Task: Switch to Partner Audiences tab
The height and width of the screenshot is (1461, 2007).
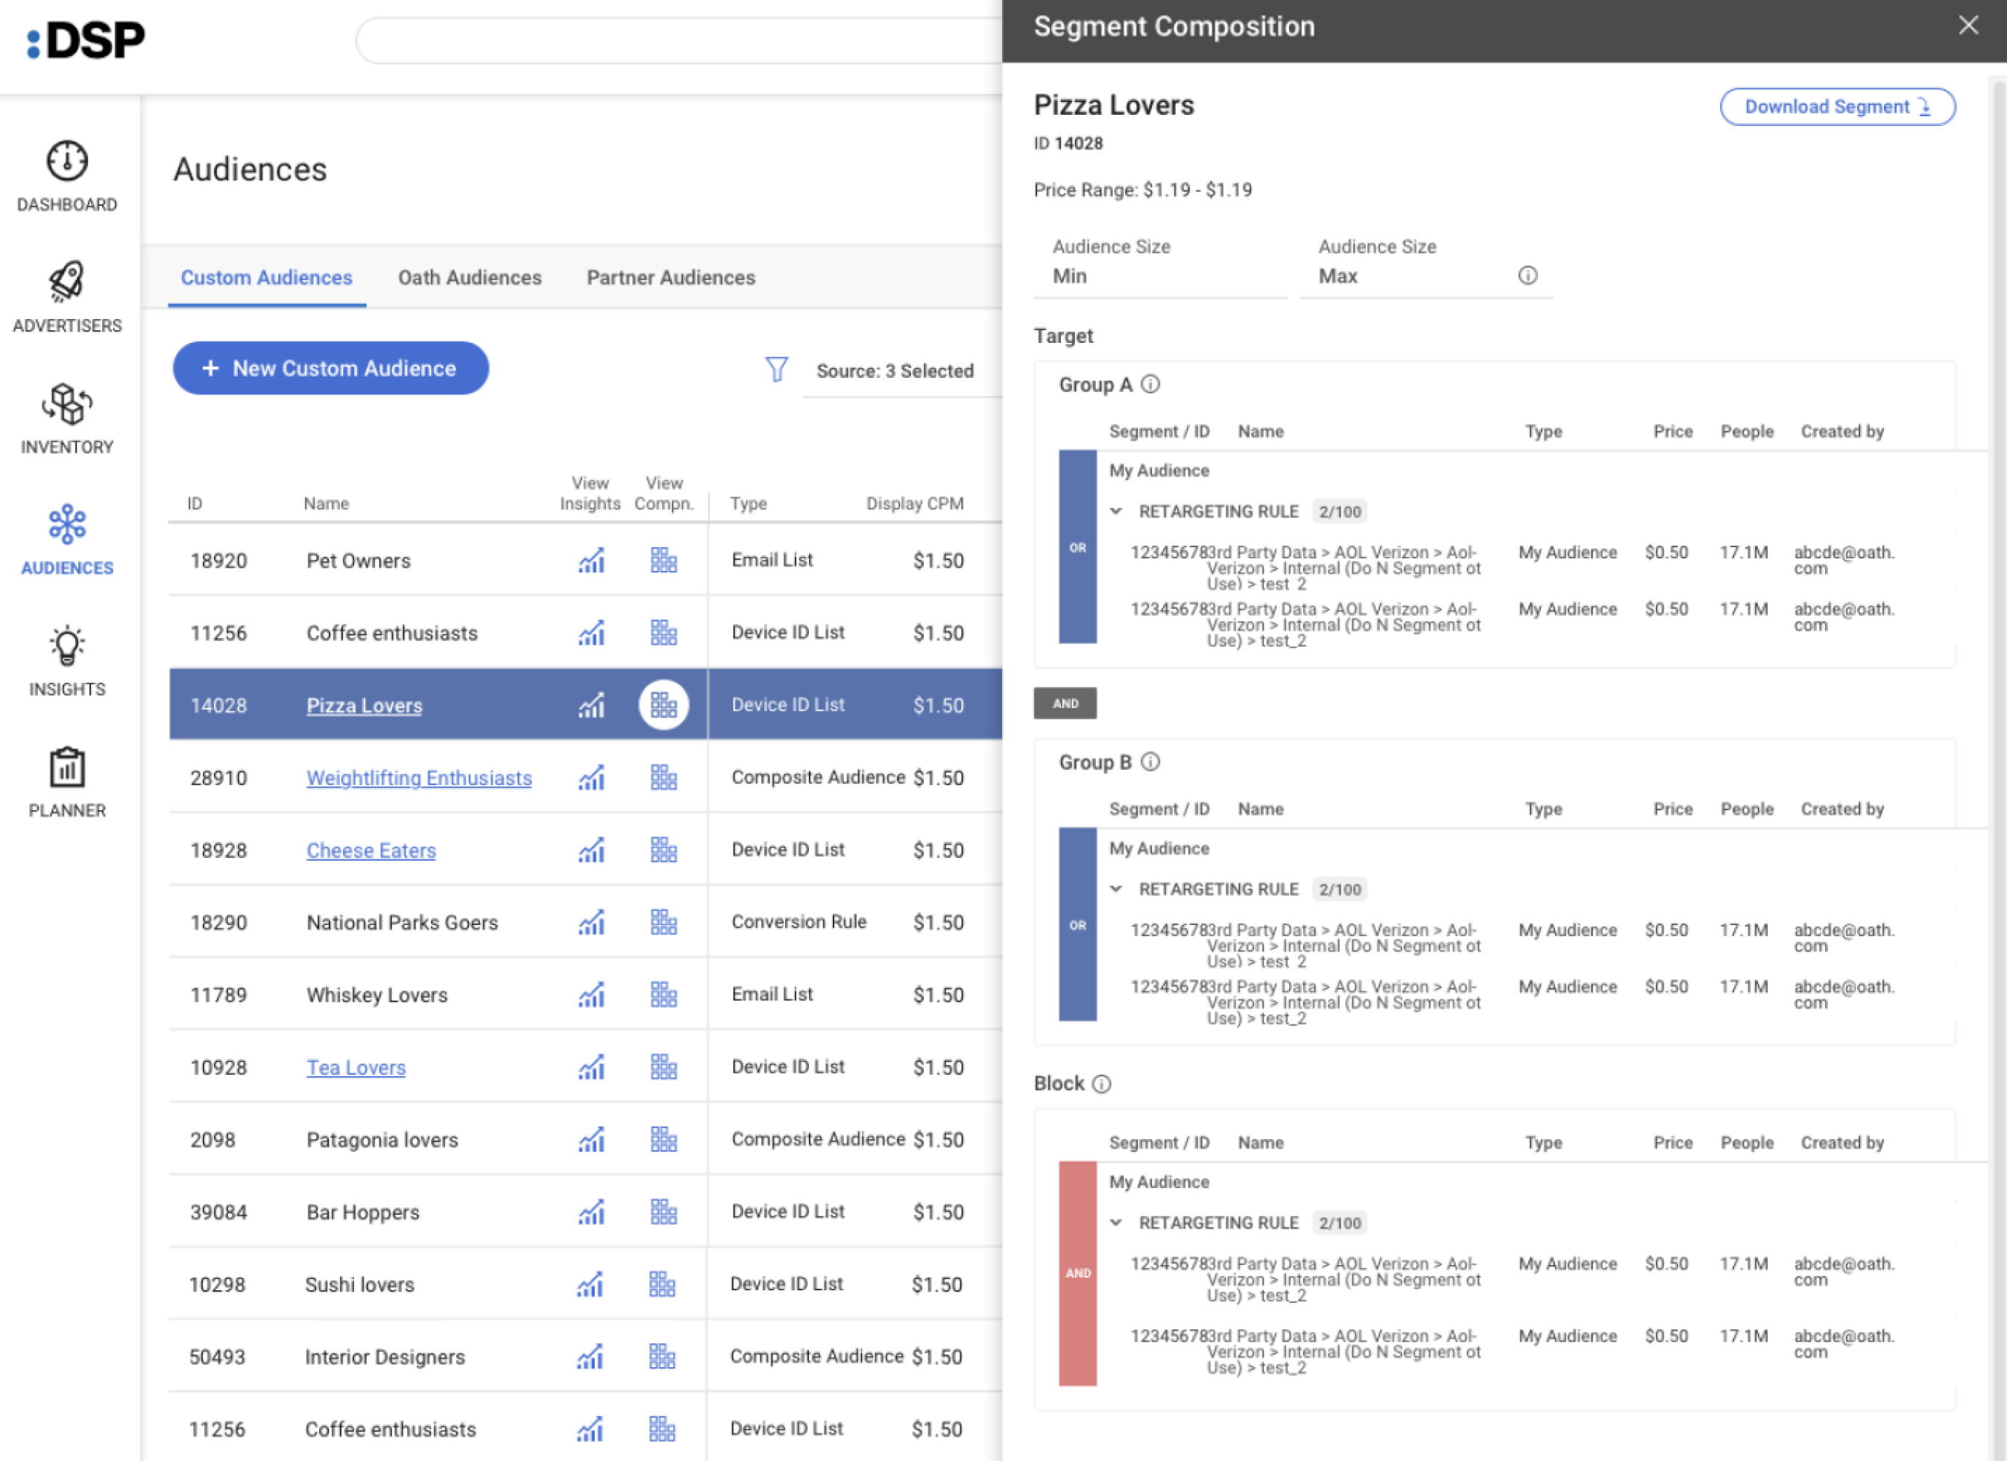Action: point(671,278)
